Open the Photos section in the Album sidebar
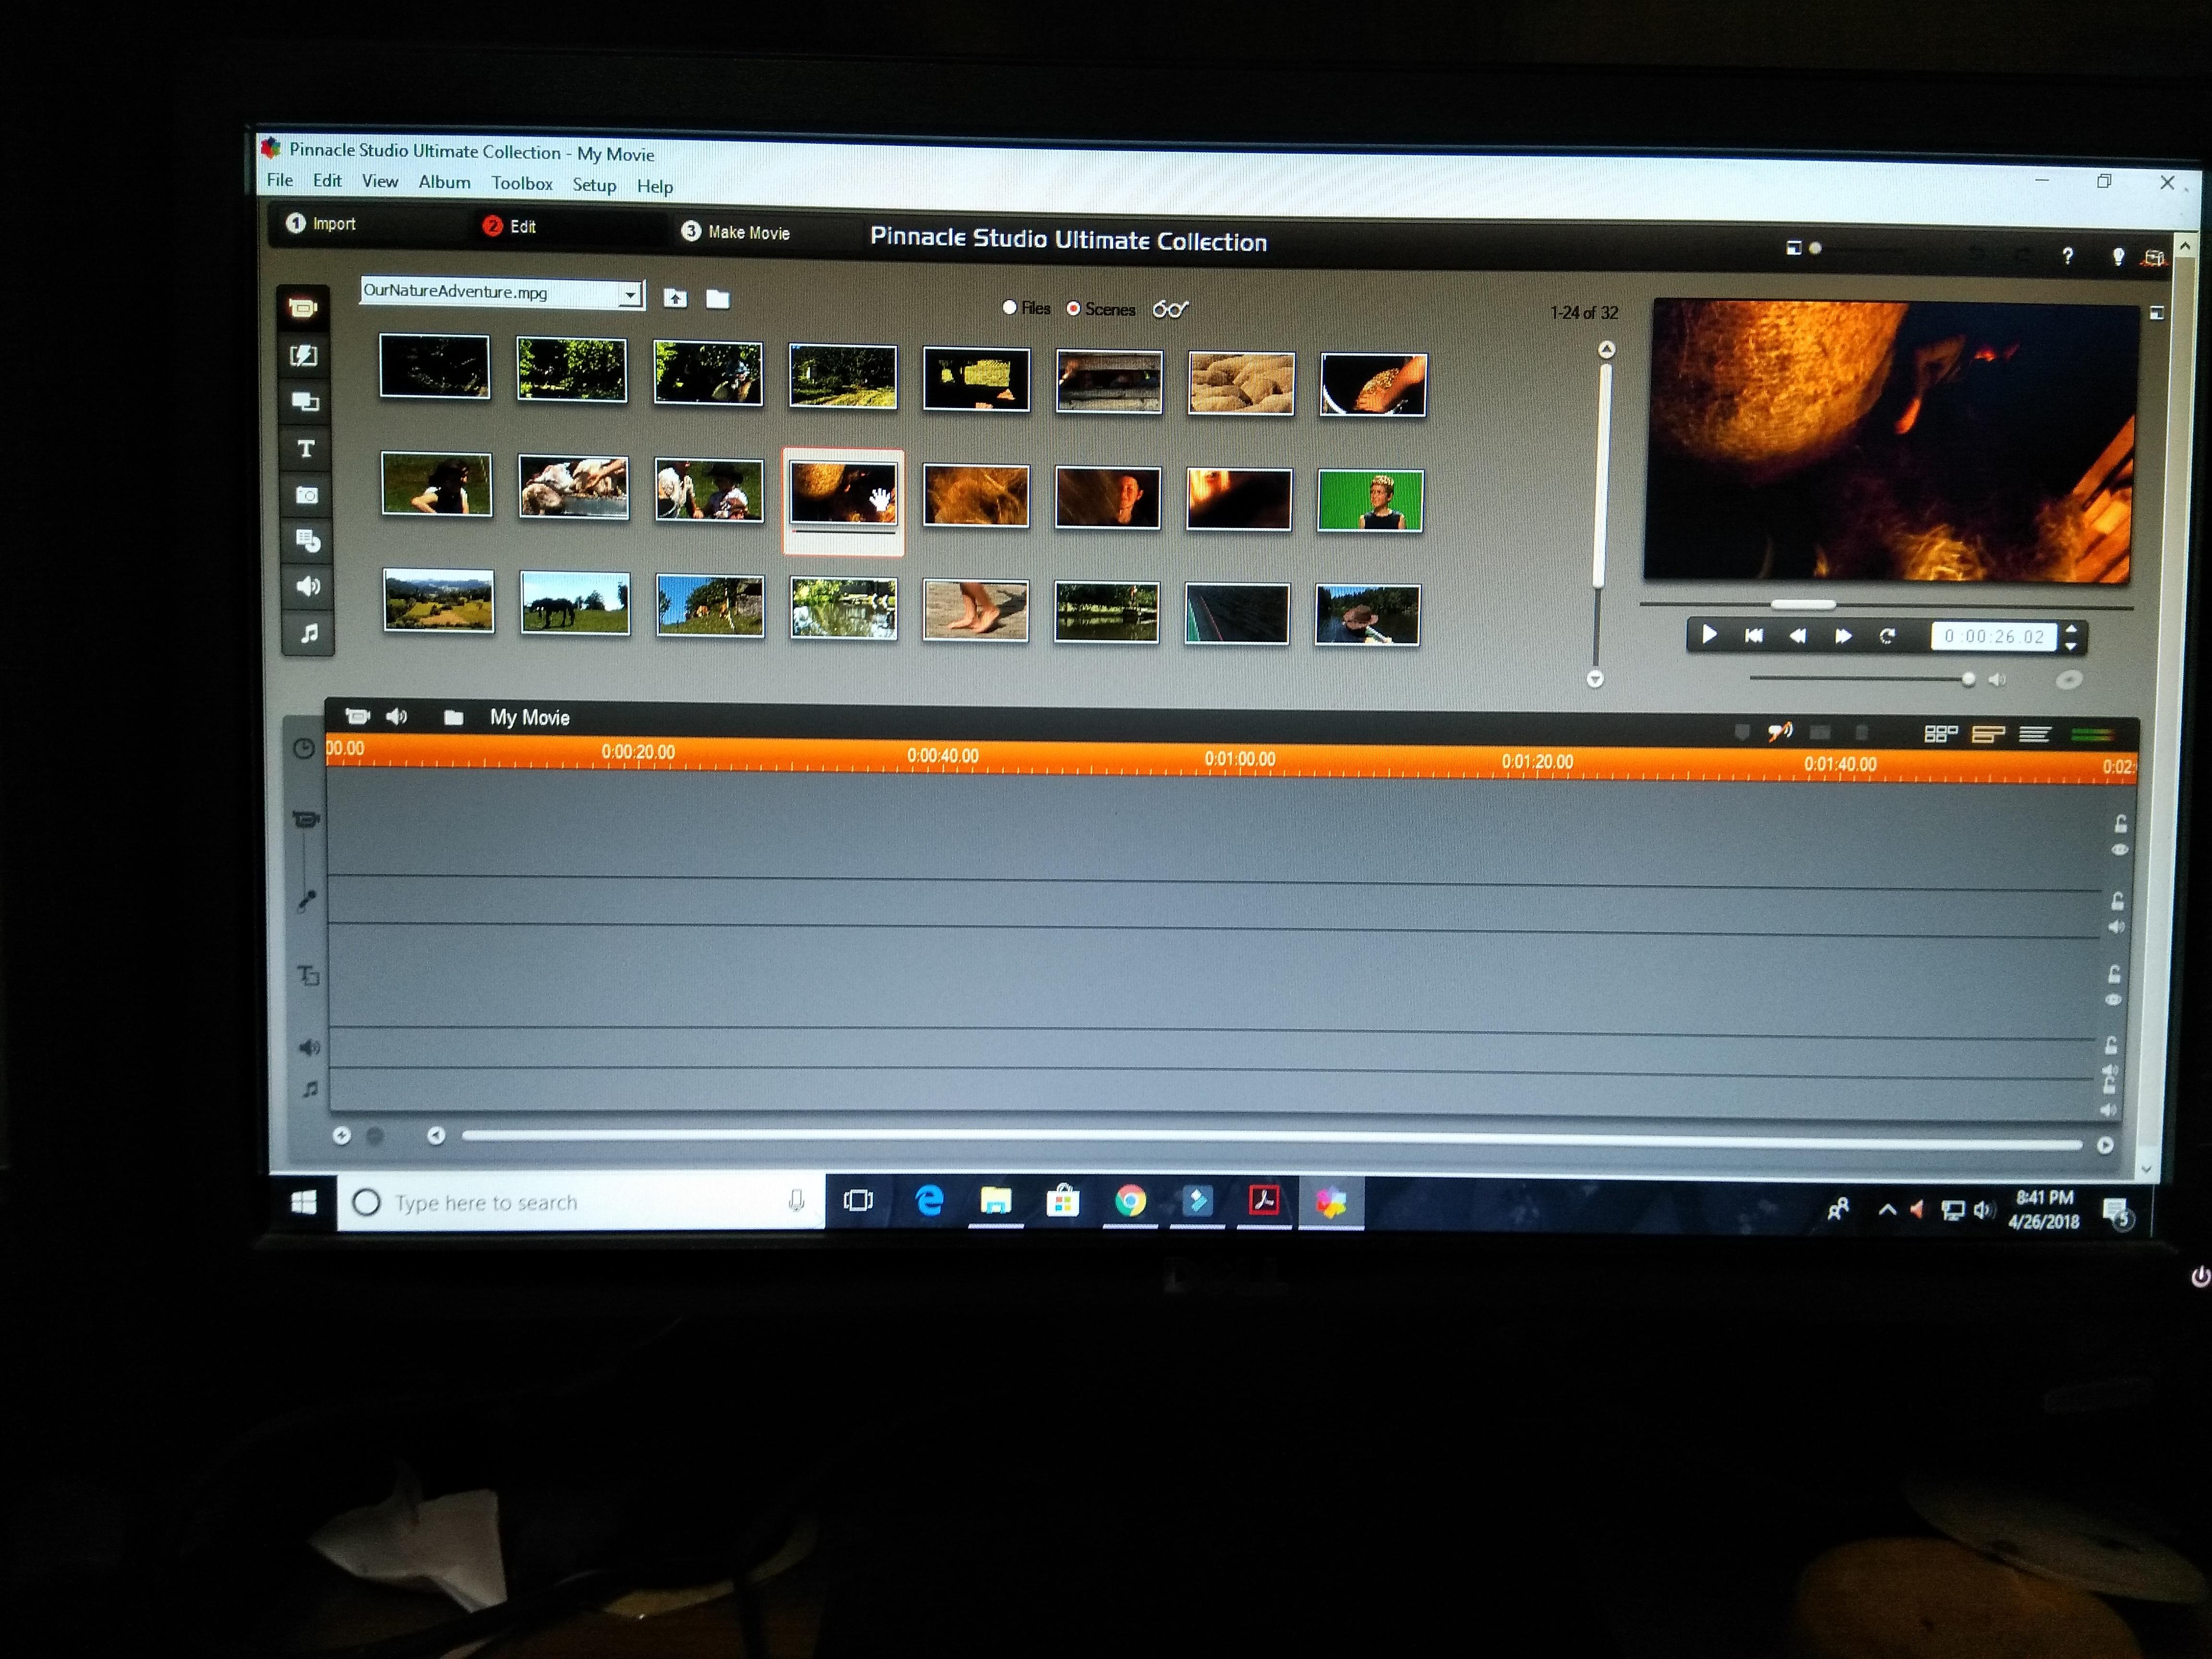The height and width of the screenshot is (1659, 2212). pyautogui.click(x=307, y=494)
